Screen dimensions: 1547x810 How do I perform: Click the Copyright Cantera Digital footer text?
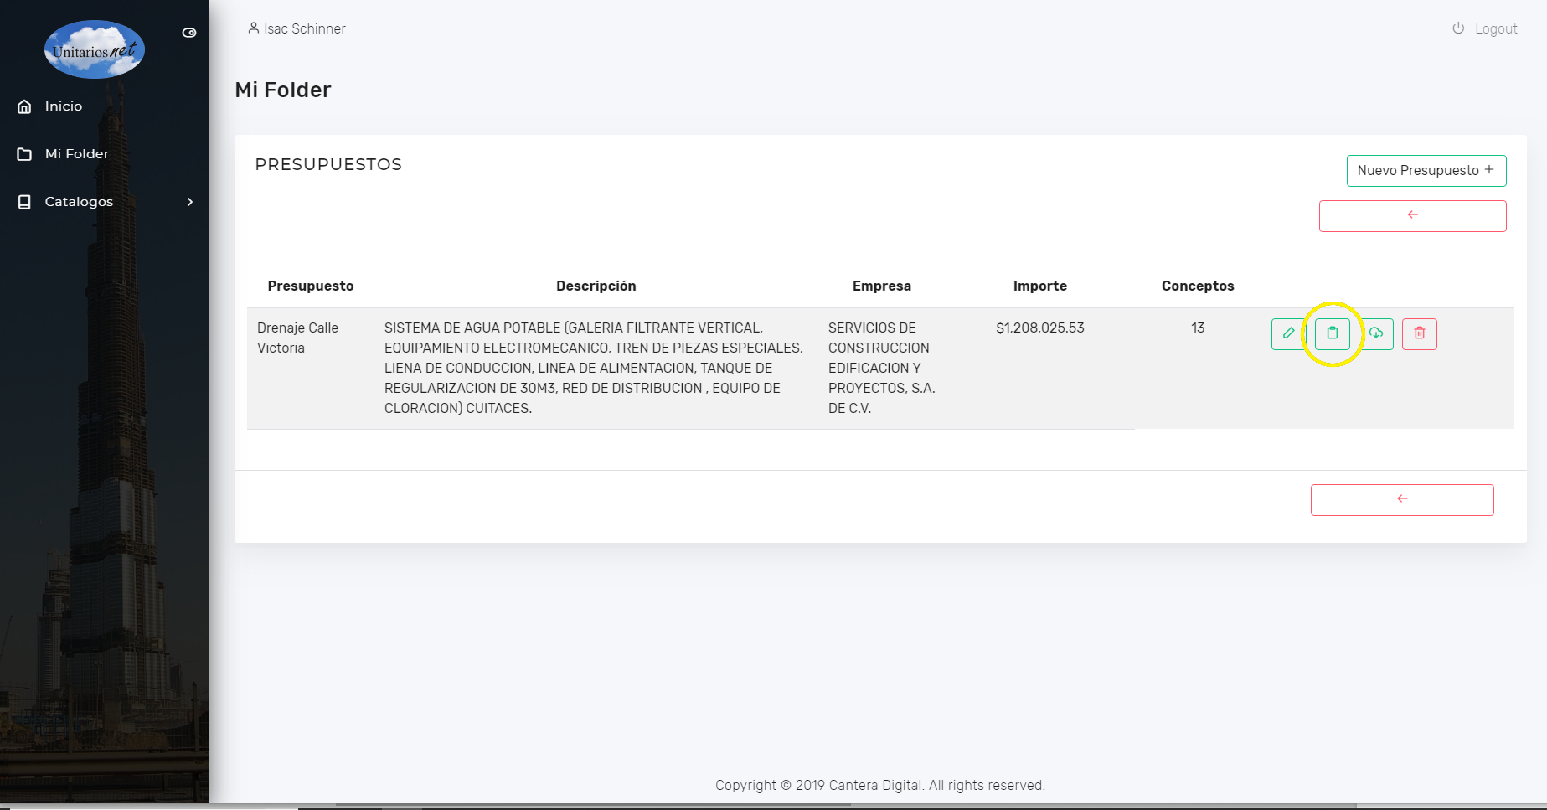880,786
